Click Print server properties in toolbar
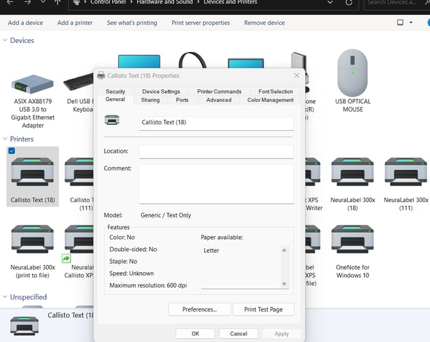 [201, 22]
